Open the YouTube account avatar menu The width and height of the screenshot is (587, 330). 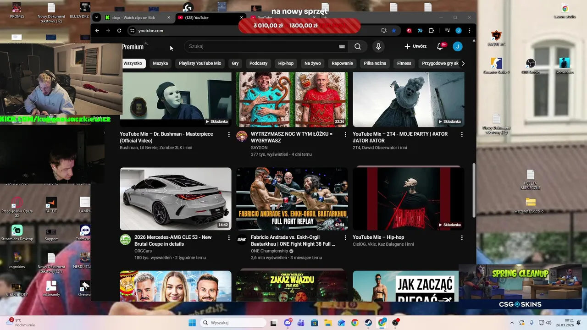pos(458,46)
